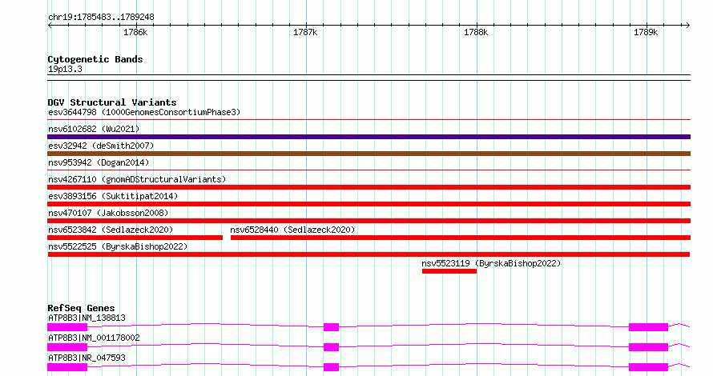
Task: Click the middle exon of ATP8B3|NM_138813
Action: pyautogui.click(x=331, y=327)
